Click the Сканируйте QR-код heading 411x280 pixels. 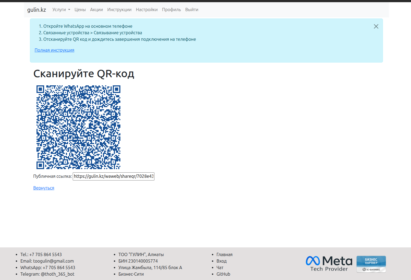(84, 73)
